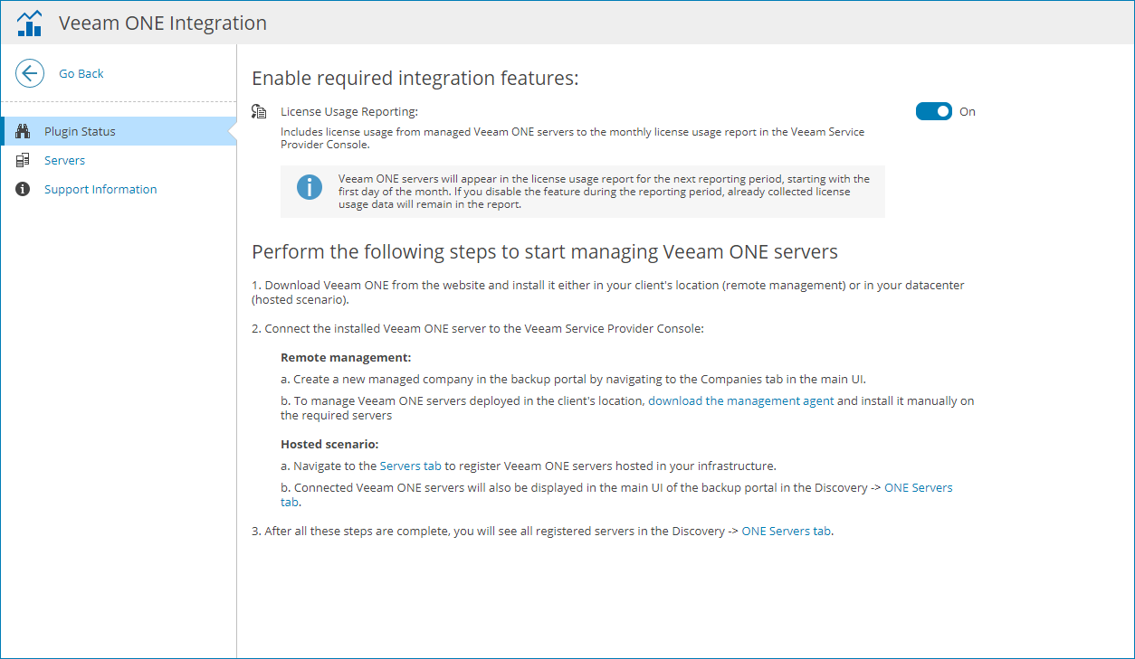1135x659 pixels.
Task: Click the Servers icon in sidebar
Action: point(24,161)
